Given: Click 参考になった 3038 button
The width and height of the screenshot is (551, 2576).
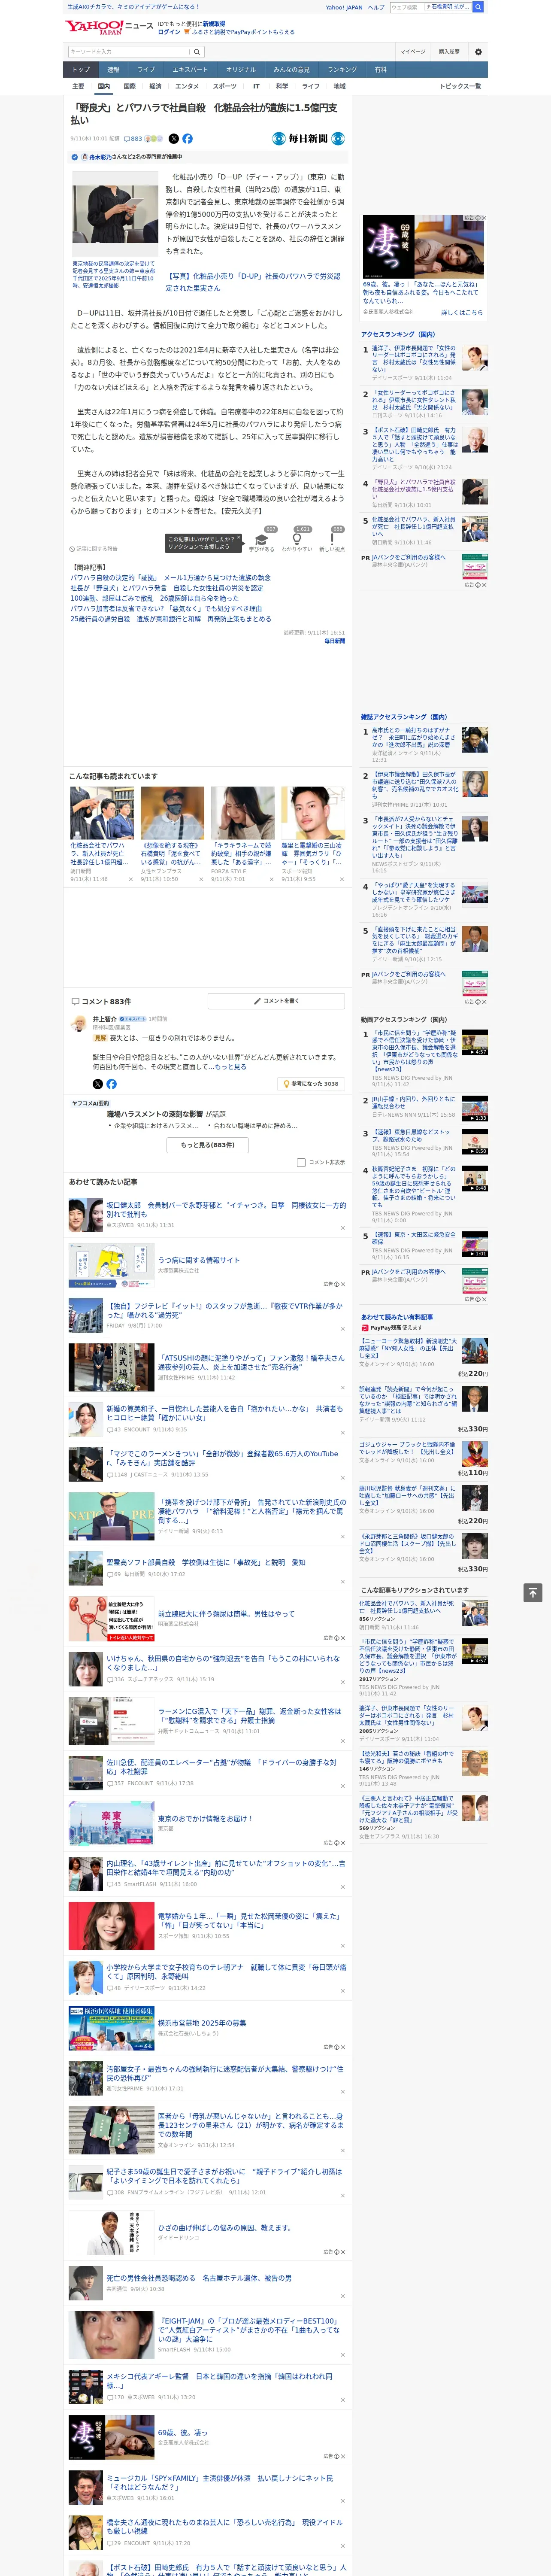Looking at the screenshot, I should (x=311, y=1083).
